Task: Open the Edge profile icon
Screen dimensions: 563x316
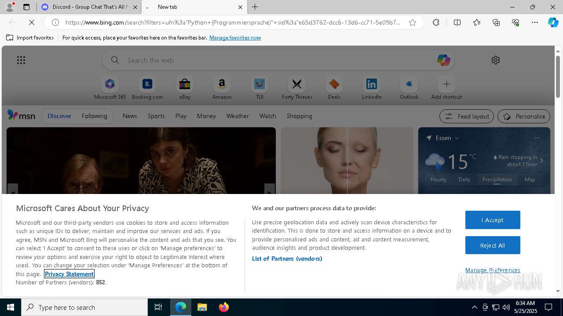Action: [10, 7]
